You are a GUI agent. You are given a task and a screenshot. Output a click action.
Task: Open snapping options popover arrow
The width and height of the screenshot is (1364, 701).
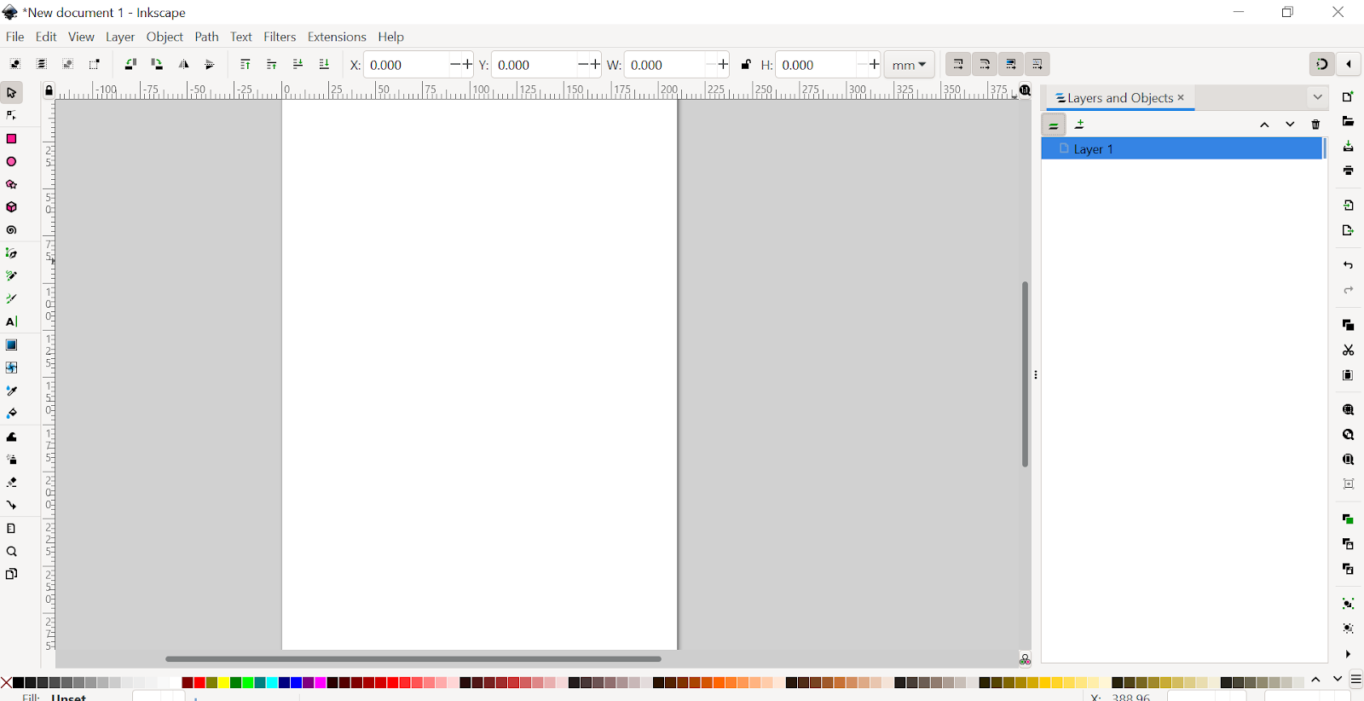(1349, 64)
